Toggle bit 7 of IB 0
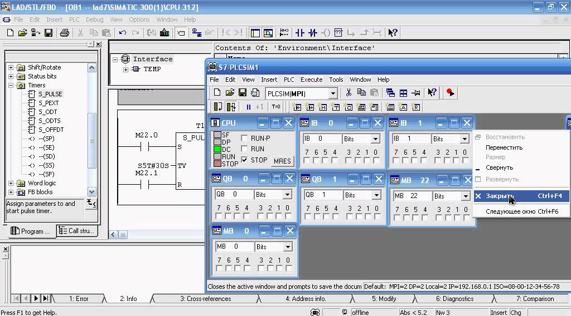 tap(307, 160)
